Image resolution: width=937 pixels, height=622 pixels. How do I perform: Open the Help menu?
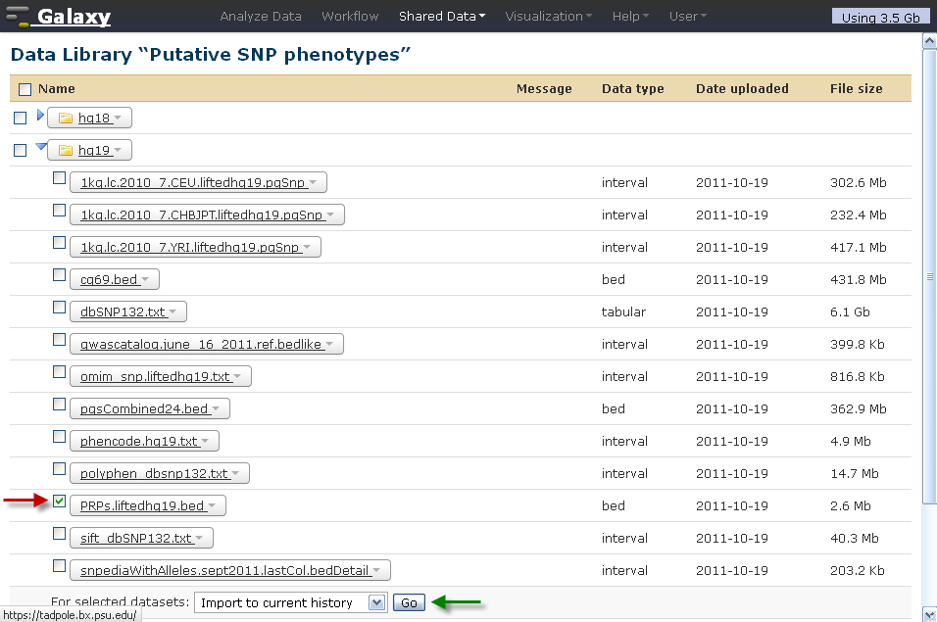(x=630, y=16)
